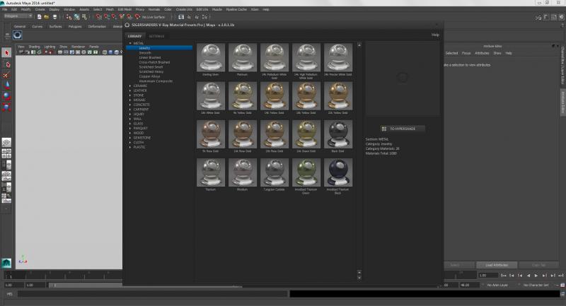Click the Lasso select tool
This screenshot has height=306, width=566.
pyautogui.click(x=6, y=63)
